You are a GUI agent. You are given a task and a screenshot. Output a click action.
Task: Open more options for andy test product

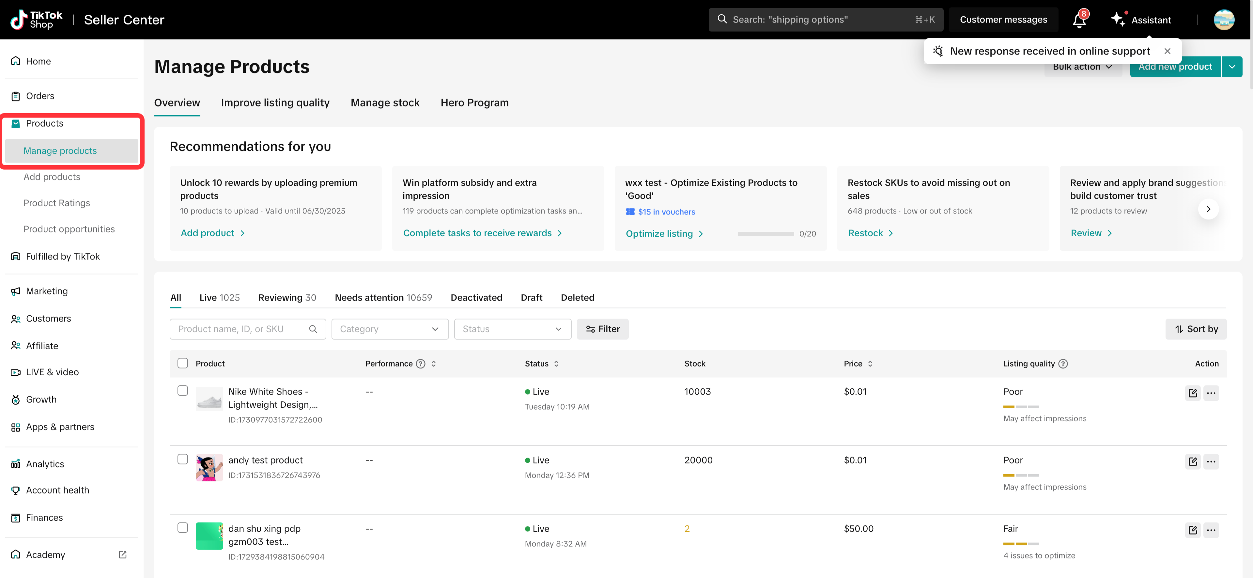pos(1211,461)
